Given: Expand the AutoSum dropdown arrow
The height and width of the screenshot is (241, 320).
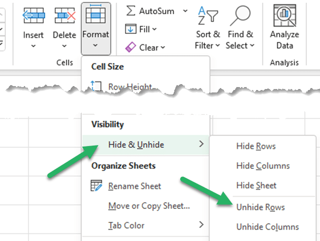Looking at the screenshot, I should pyautogui.click(x=185, y=10).
